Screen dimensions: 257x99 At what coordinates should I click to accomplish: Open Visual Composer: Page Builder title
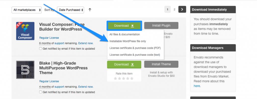(62, 27)
